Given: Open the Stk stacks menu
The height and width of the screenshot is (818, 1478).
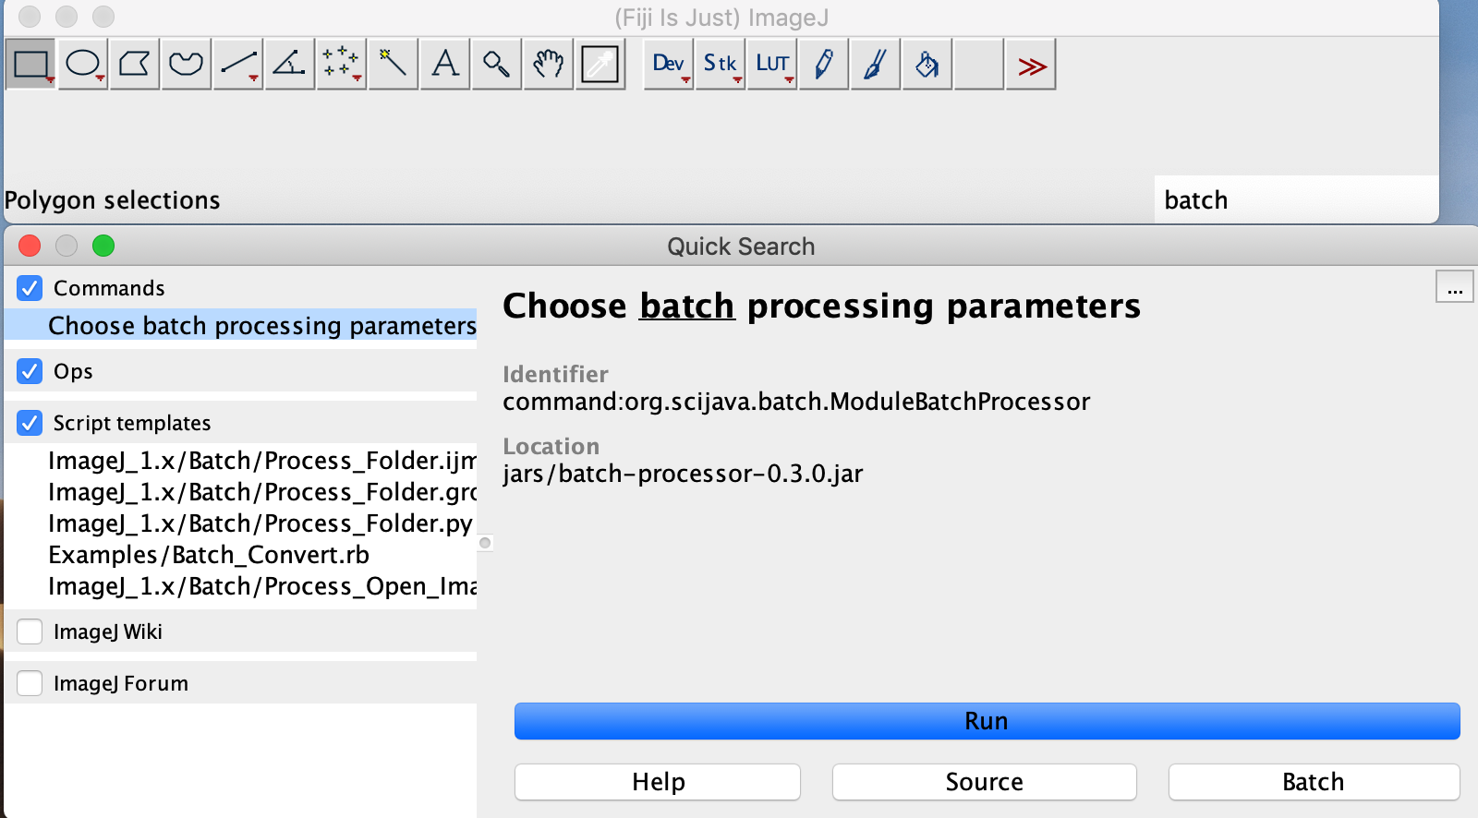Looking at the screenshot, I should (720, 64).
